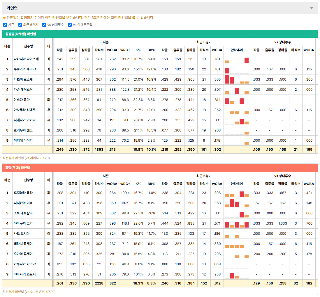Toggle the 최근 5경기 checkbox

click(x=20, y=25)
